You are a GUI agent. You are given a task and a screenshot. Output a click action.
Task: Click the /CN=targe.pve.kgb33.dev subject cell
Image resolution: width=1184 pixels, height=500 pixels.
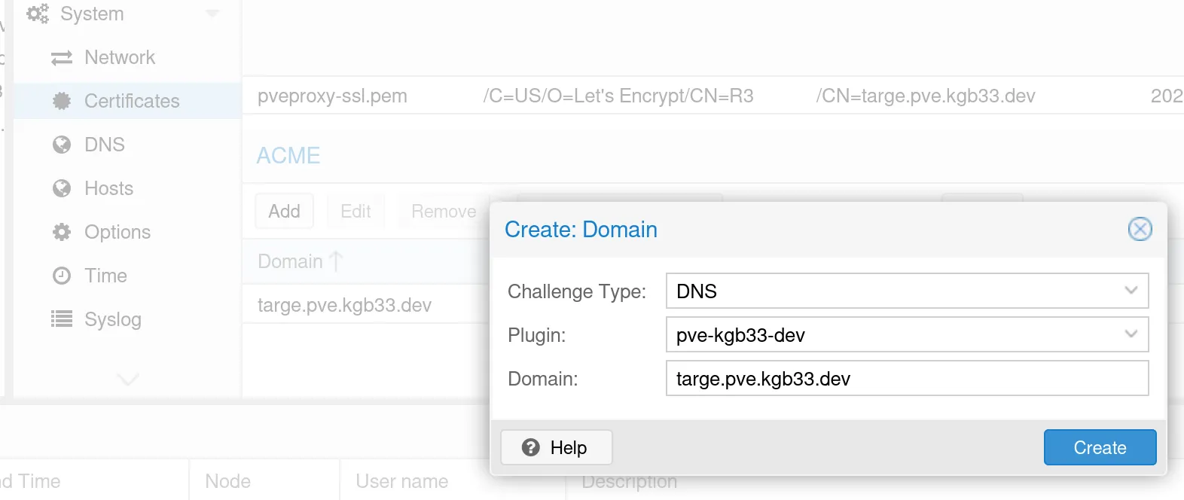pyautogui.click(x=926, y=96)
